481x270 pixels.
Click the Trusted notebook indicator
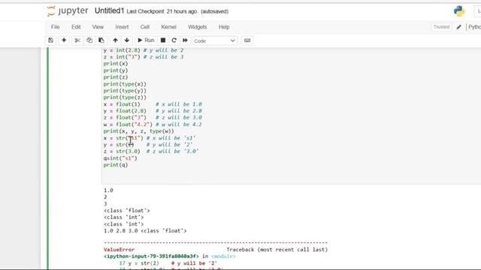(x=441, y=27)
